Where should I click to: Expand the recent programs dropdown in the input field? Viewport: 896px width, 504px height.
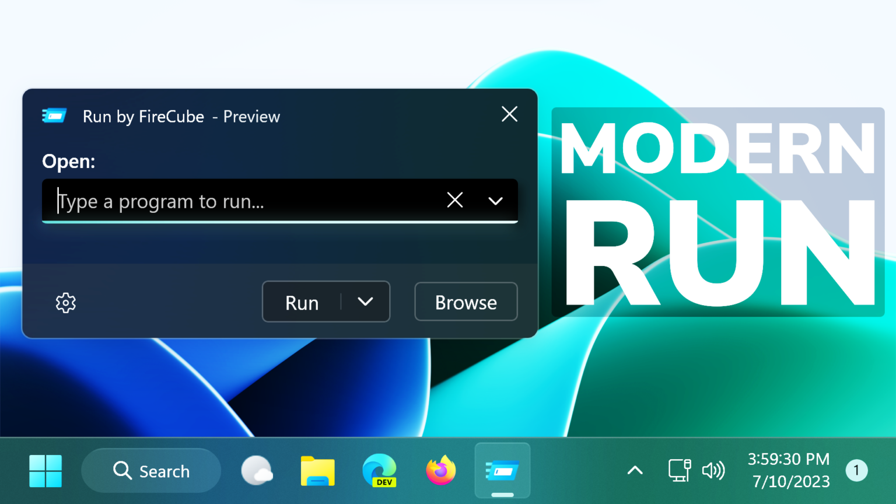[x=495, y=200]
